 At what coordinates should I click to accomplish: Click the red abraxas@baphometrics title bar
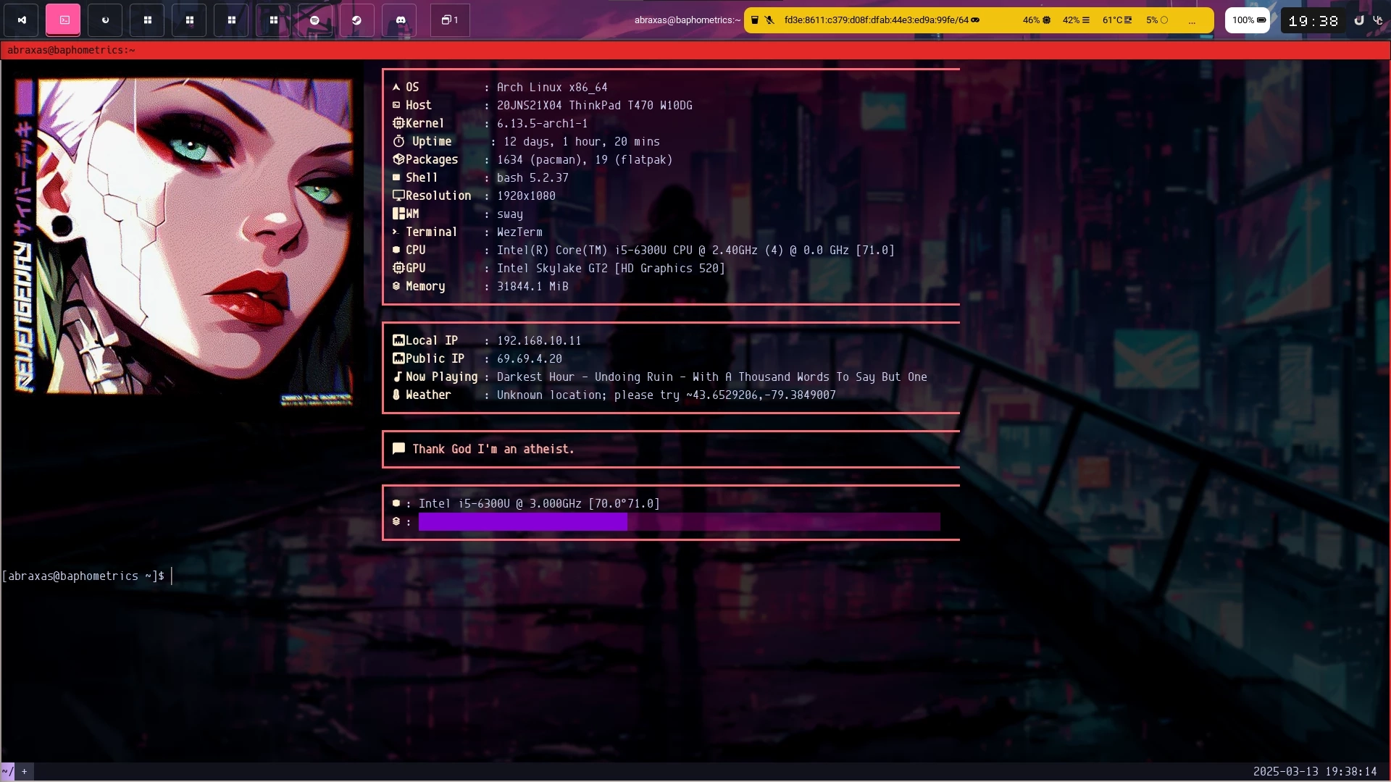[695, 50]
